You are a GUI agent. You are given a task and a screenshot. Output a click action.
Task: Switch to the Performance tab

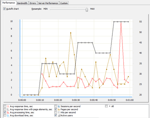coord(8,3)
